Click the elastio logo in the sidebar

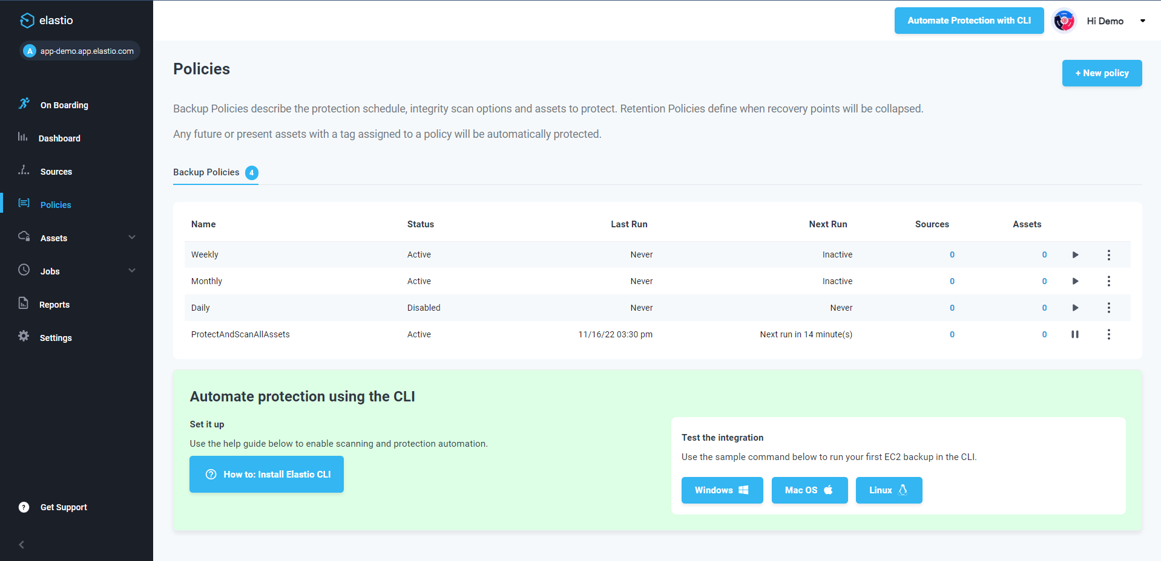click(27, 20)
